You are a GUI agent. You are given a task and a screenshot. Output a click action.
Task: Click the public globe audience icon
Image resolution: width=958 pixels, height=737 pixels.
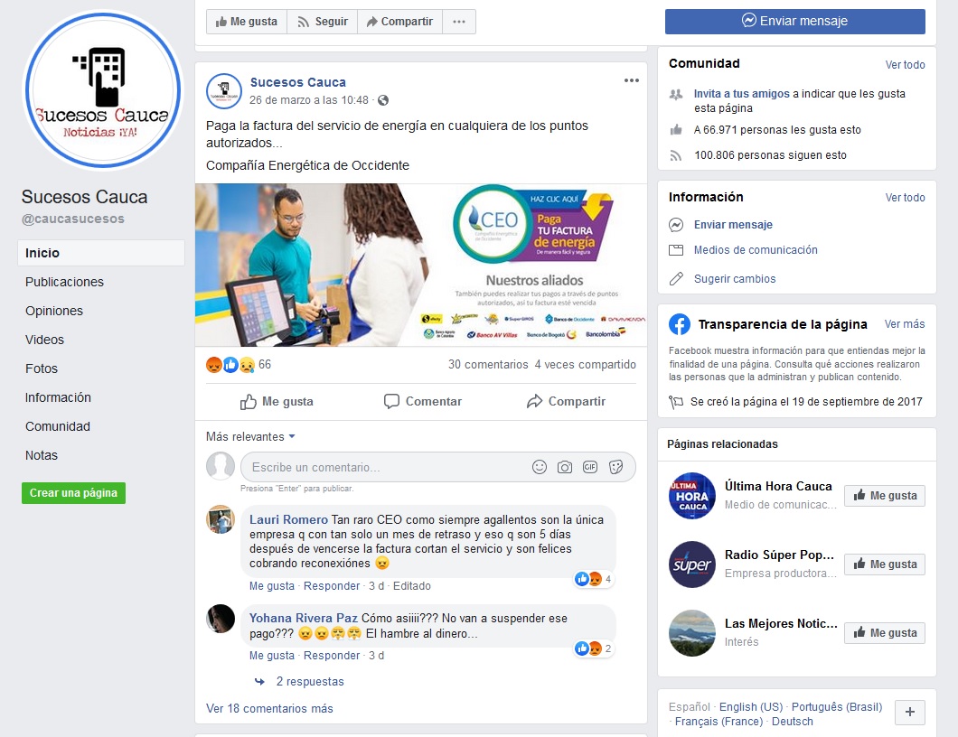coord(383,100)
